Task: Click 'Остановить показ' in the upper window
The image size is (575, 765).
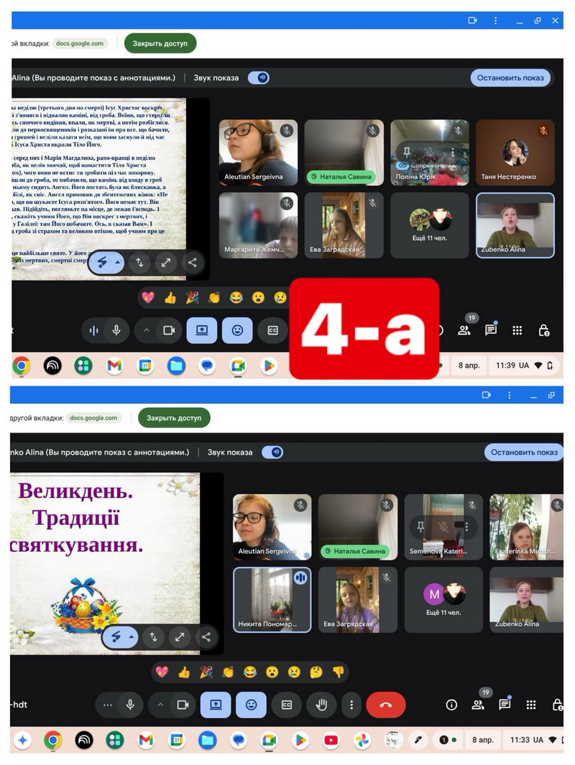Action: click(510, 78)
